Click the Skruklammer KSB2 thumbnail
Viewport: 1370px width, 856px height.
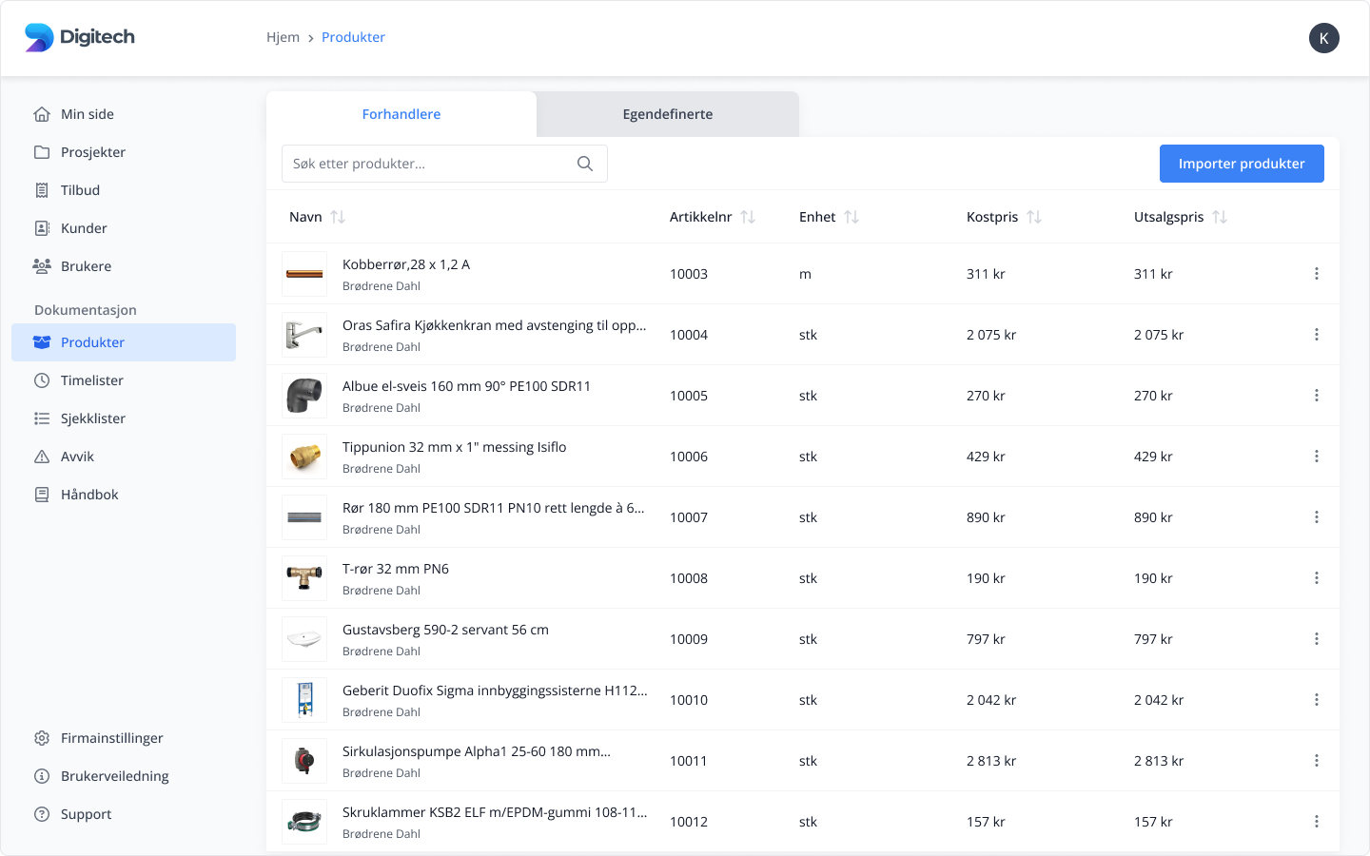point(304,822)
